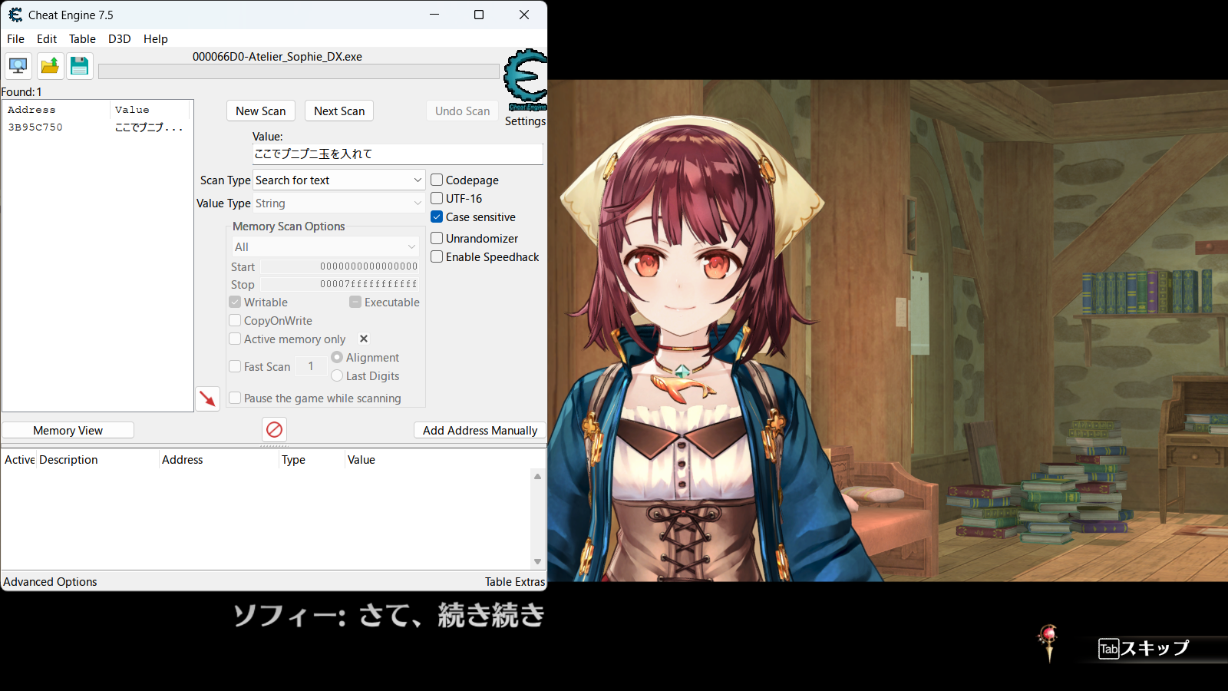Click the Cheat Engine logo icon
This screenshot has width=1228, height=691.
coord(526,77)
